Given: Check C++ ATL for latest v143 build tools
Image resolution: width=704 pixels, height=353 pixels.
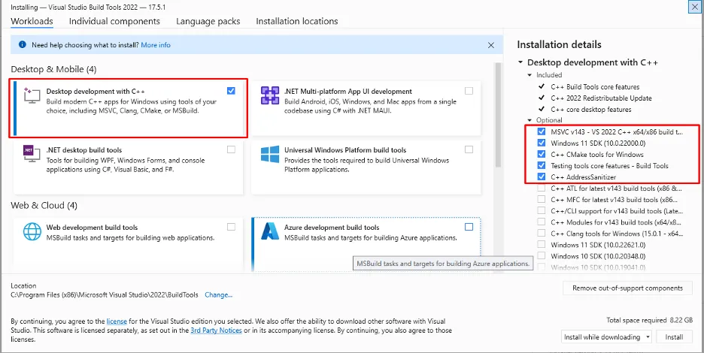Looking at the screenshot, I should pos(542,189).
